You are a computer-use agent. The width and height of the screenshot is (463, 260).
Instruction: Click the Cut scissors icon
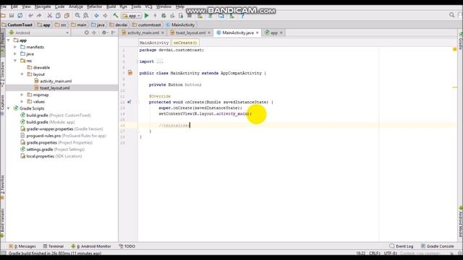50,15
